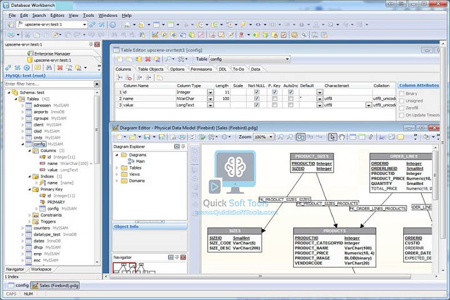The width and height of the screenshot is (450, 300).
Task: Click the magnifier icon in Table Editor toolbar
Action: (168, 59)
